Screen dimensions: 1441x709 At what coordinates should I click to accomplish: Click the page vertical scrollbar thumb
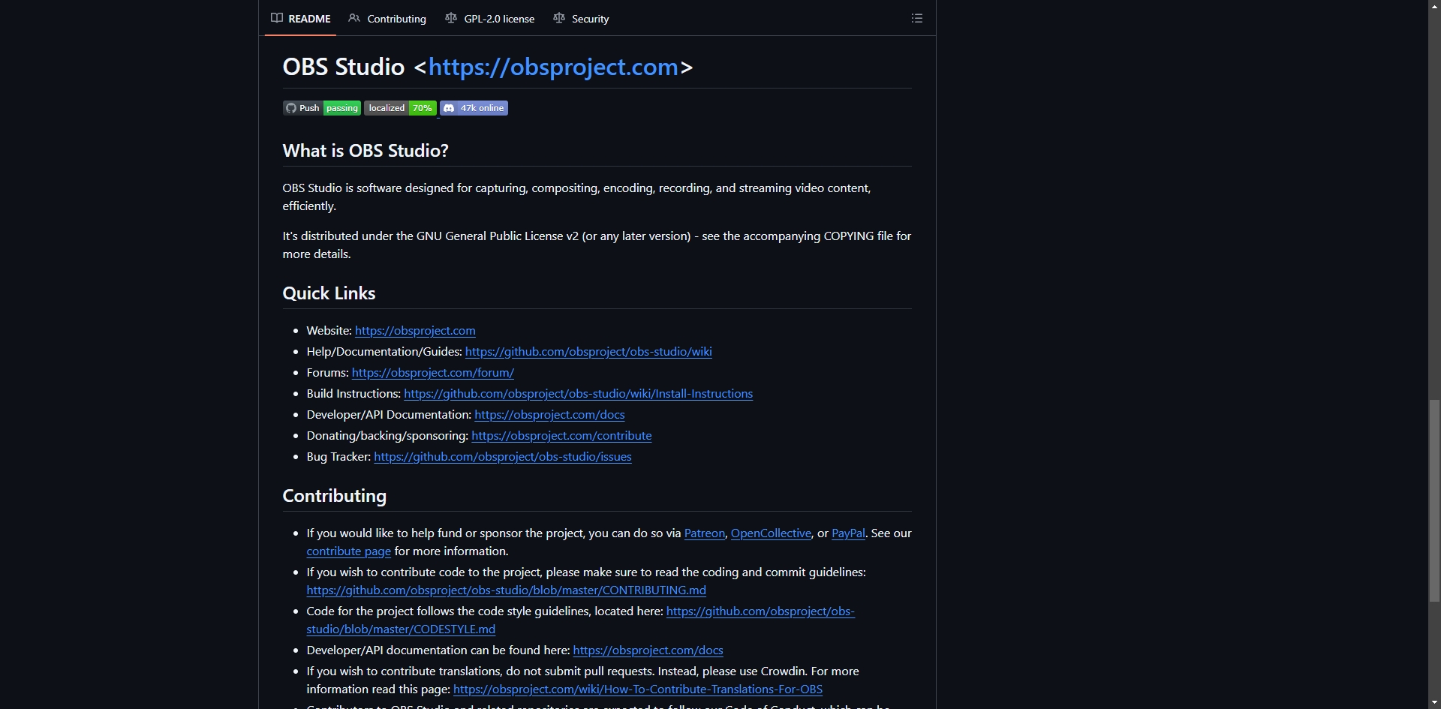1434,500
